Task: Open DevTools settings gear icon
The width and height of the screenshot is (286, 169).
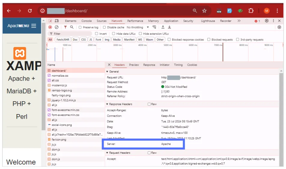Action: pos(267,21)
